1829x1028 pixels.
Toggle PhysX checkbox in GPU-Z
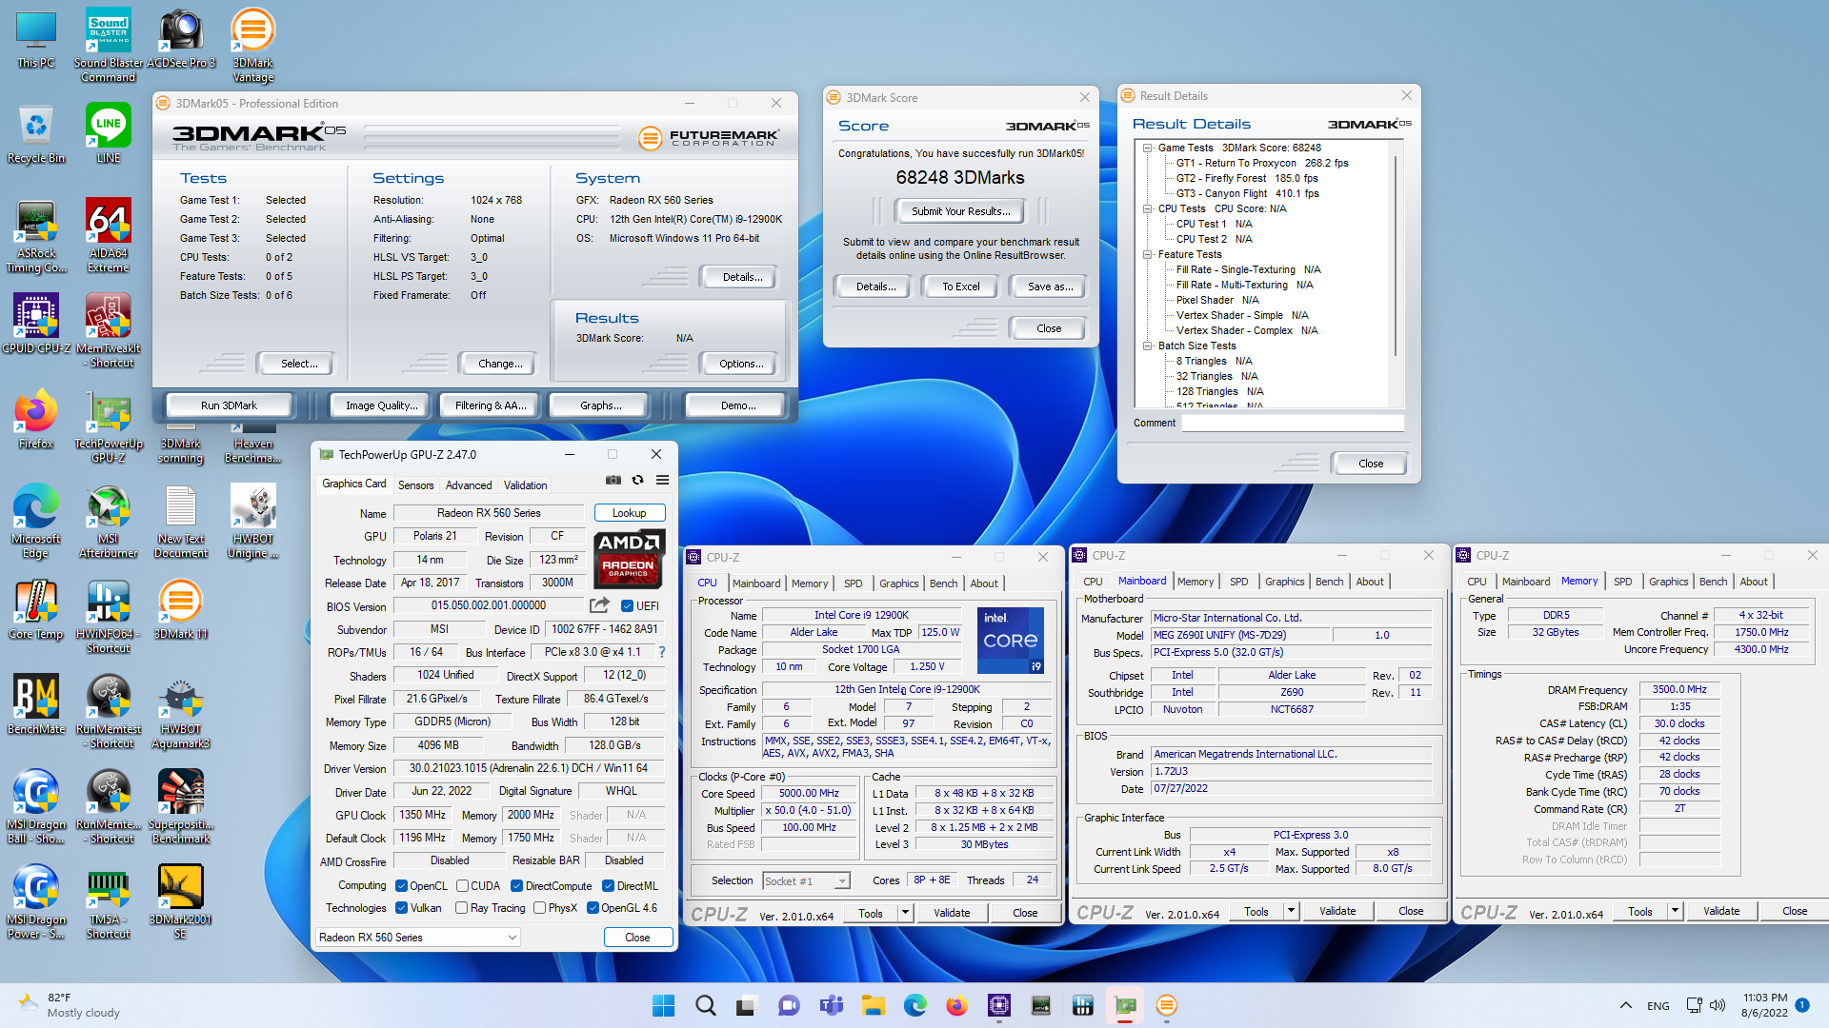tap(539, 908)
